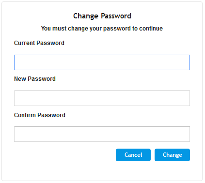
Task: Select the Confirm Password input field
Action: [102, 134]
